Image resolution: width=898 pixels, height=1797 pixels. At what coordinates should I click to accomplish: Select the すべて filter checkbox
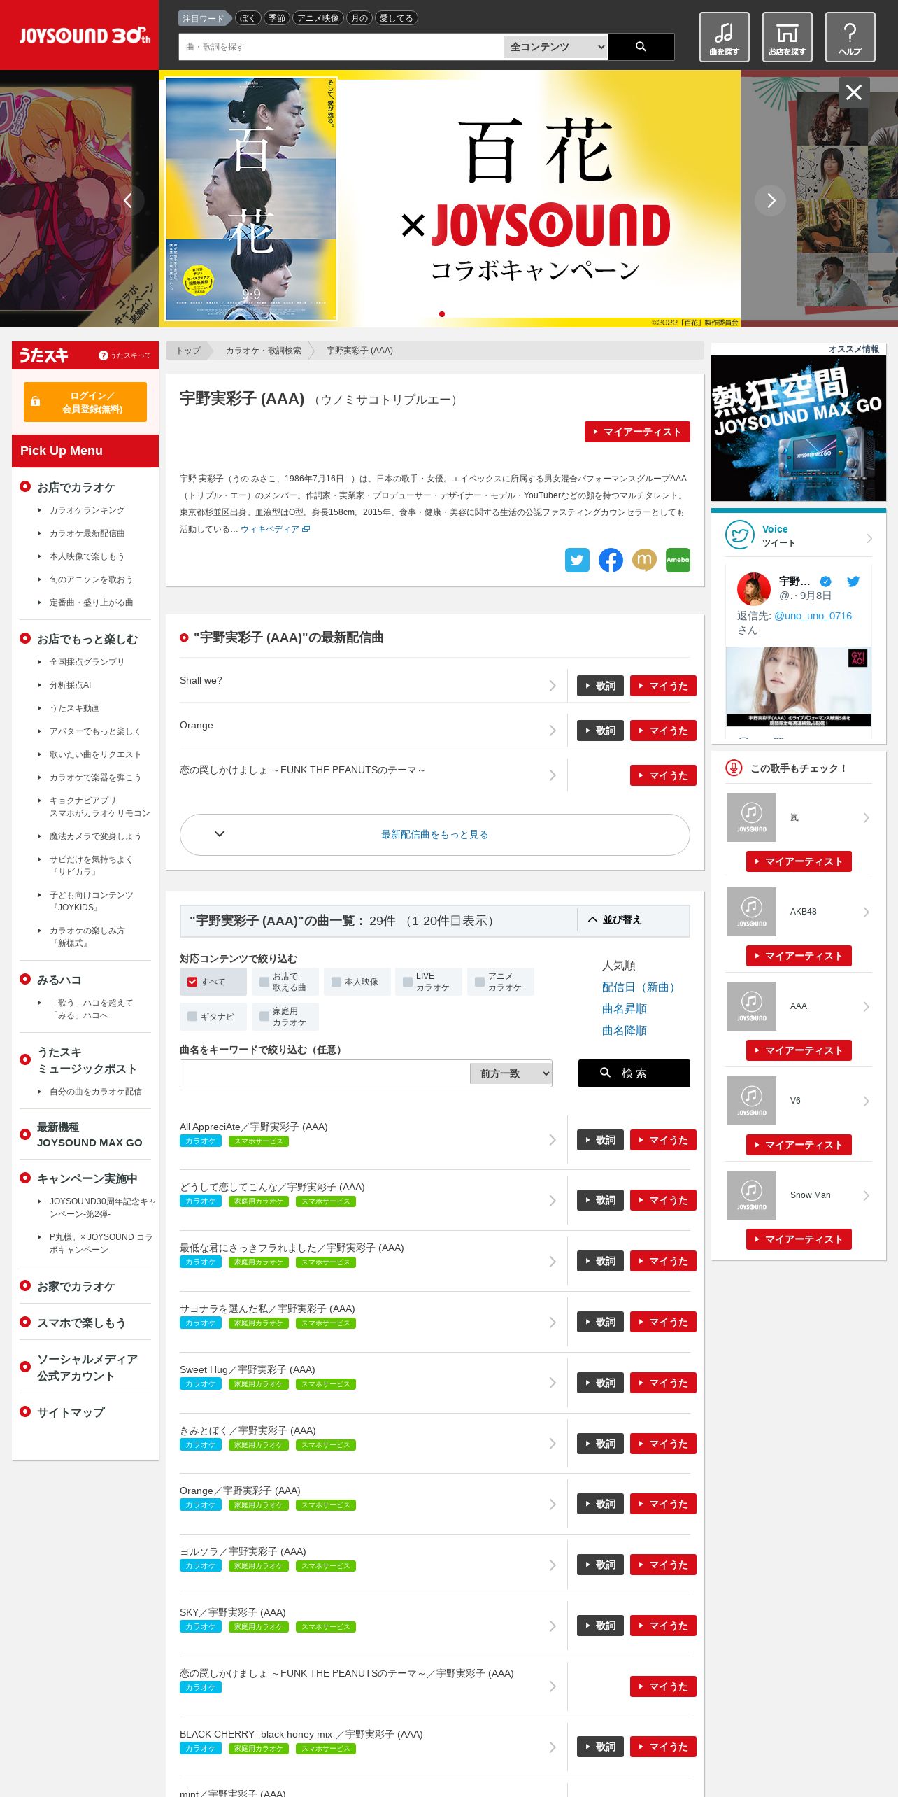192,982
